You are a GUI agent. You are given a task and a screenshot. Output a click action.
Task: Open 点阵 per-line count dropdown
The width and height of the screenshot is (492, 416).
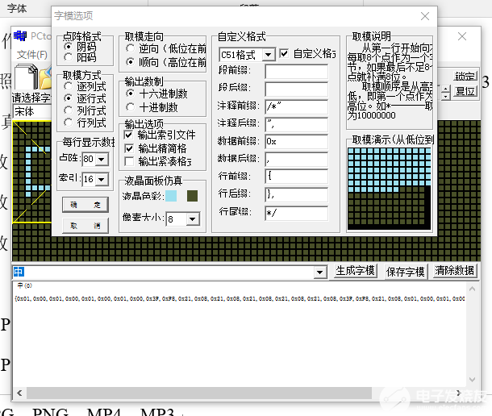(x=102, y=159)
